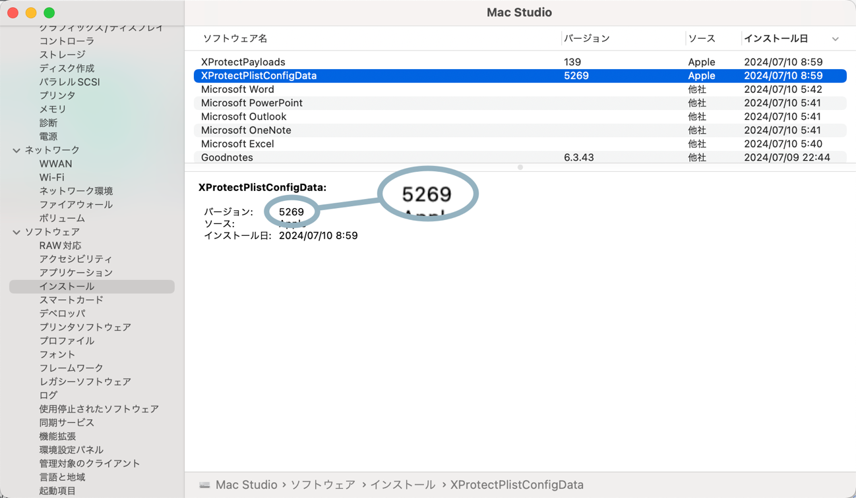The width and height of the screenshot is (856, 498).
Task: Open 同期サービス in the sidebar
Action: (67, 423)
